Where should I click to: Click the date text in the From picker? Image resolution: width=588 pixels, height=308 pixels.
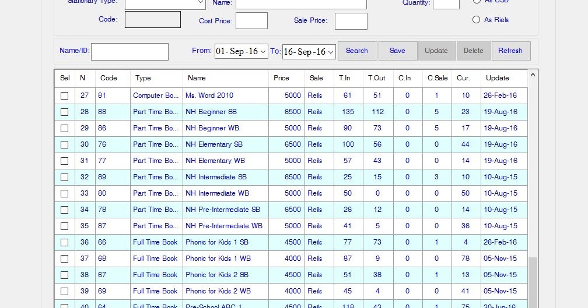(237, 52)
